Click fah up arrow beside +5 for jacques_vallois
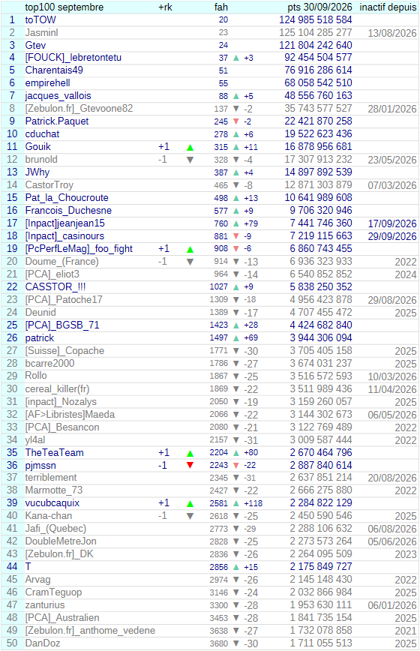Image resolution: width=420 pixels, height=651 pixels. [x=236, y=96]
